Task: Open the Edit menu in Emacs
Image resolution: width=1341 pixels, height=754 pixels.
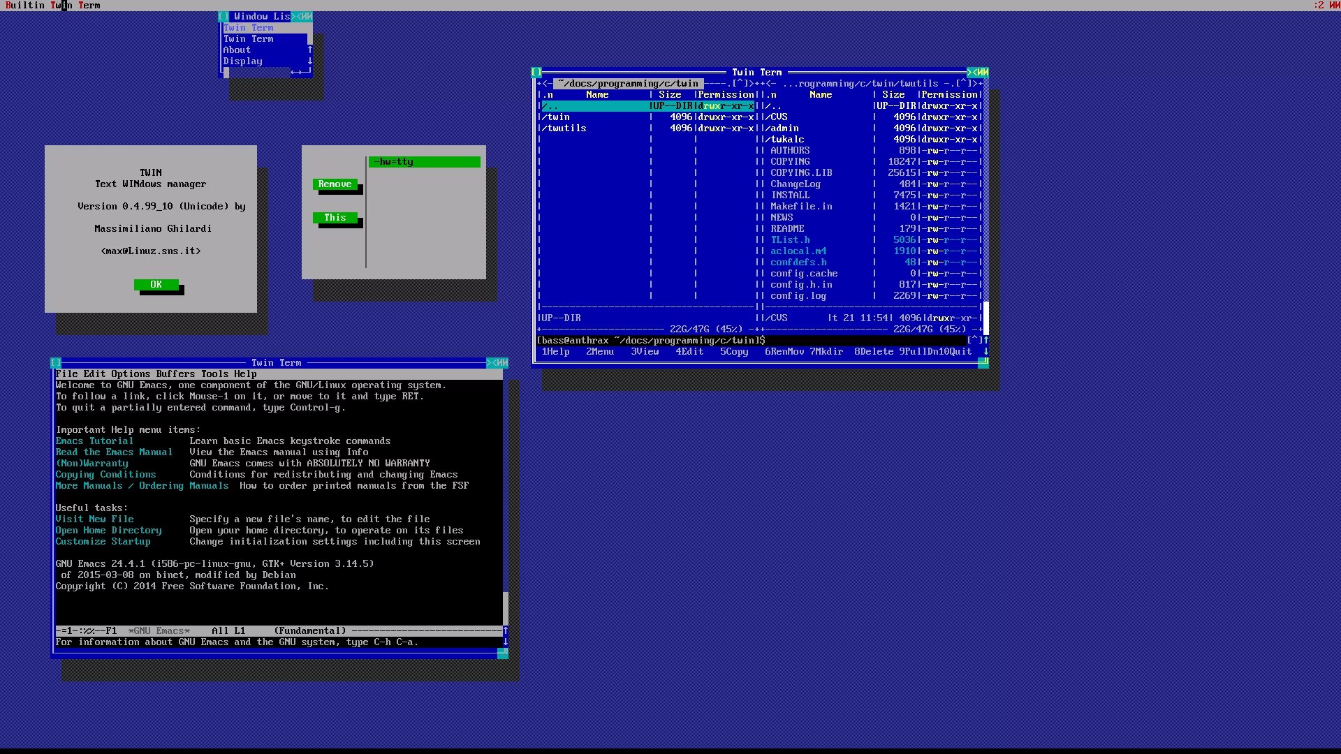Action: coord(95,374)
